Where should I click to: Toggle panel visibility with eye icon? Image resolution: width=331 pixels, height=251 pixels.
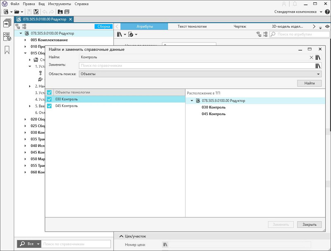coord(327,26)
